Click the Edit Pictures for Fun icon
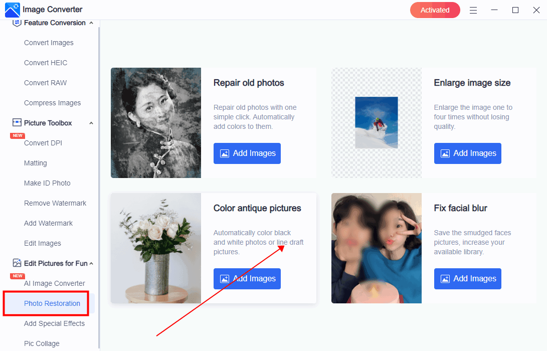 [x=17, y=263]
